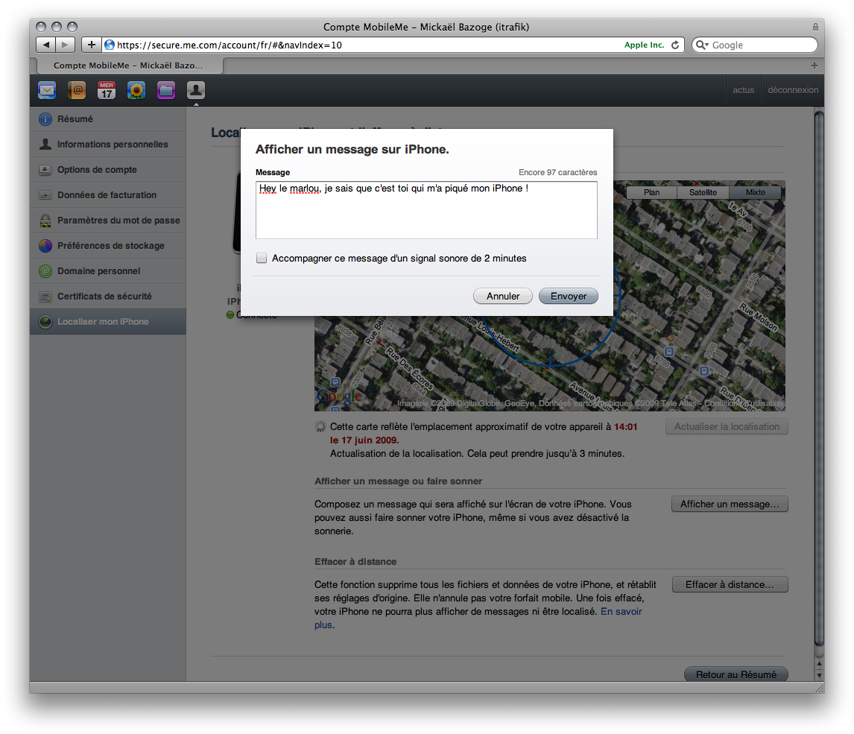The image size is (854, 734).
Task: Select Domaine personnel in the sidebar
Action: pos(108,271)
